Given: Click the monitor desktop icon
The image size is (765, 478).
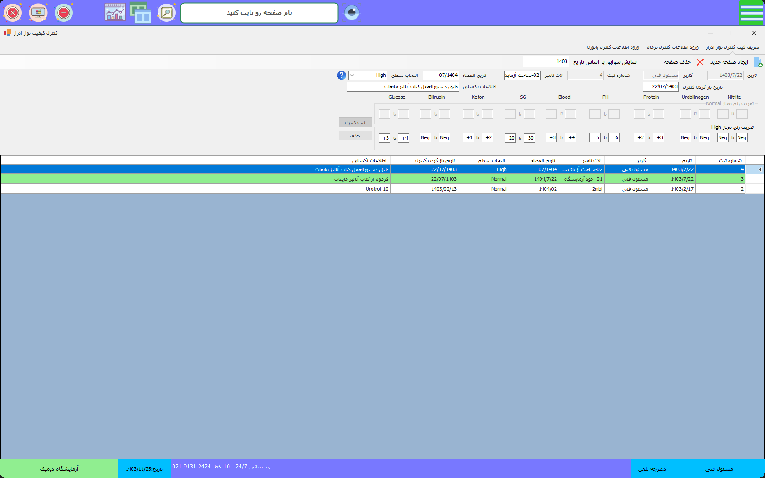Looking at the screenshot, I should (x=38, y=13).
